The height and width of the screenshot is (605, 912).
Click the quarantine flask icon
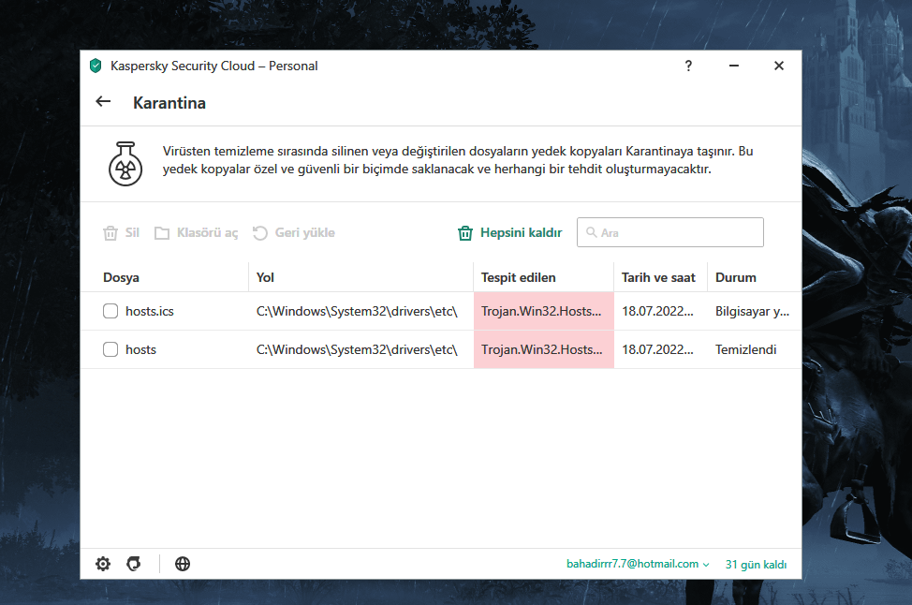125,164
